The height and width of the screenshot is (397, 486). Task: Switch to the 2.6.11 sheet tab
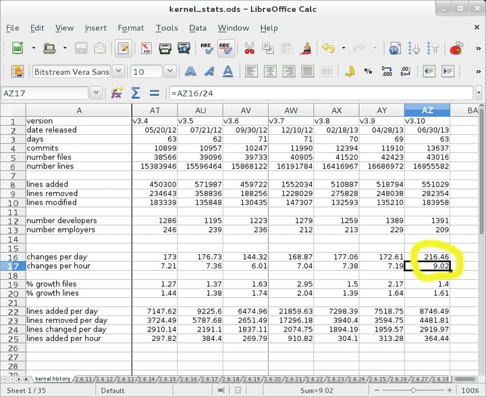[x=84, y=379]
